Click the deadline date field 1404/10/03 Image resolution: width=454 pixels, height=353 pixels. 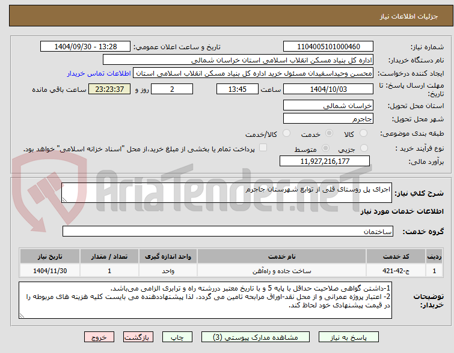tap(328, 89)
